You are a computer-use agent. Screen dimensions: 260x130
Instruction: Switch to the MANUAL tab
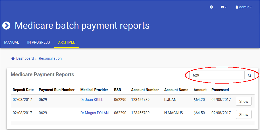(12, 42)
